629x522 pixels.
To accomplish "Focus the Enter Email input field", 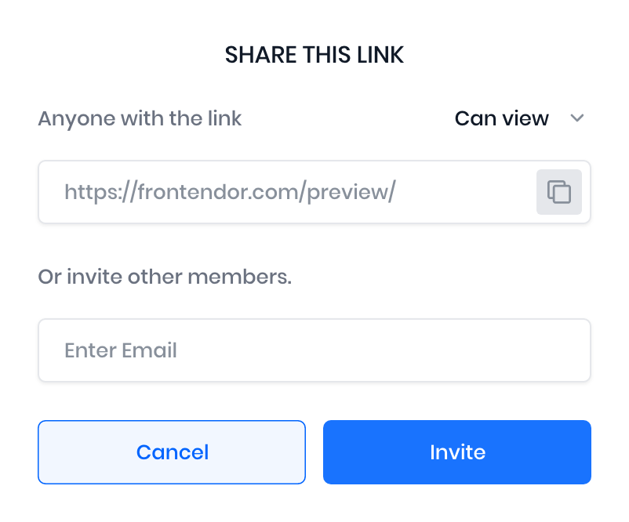I will click(x=314, y=350).
